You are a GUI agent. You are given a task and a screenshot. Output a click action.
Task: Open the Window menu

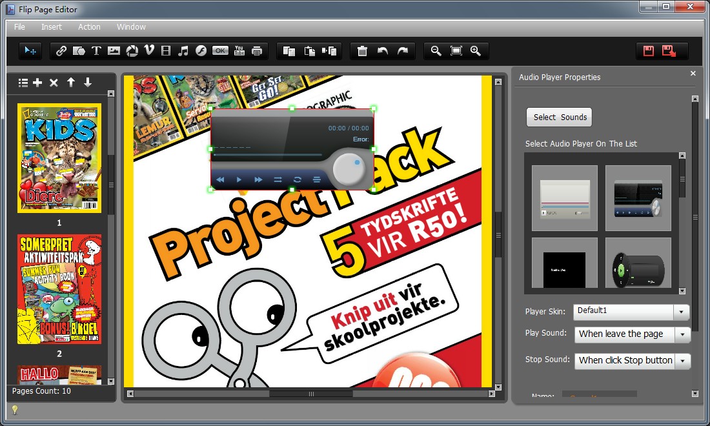(x=131, y=26)
